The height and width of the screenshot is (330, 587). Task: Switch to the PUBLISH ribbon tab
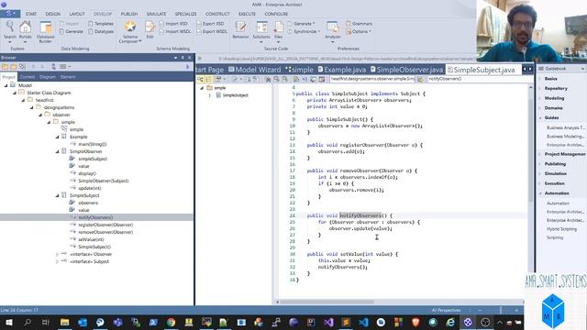point(129,14)
